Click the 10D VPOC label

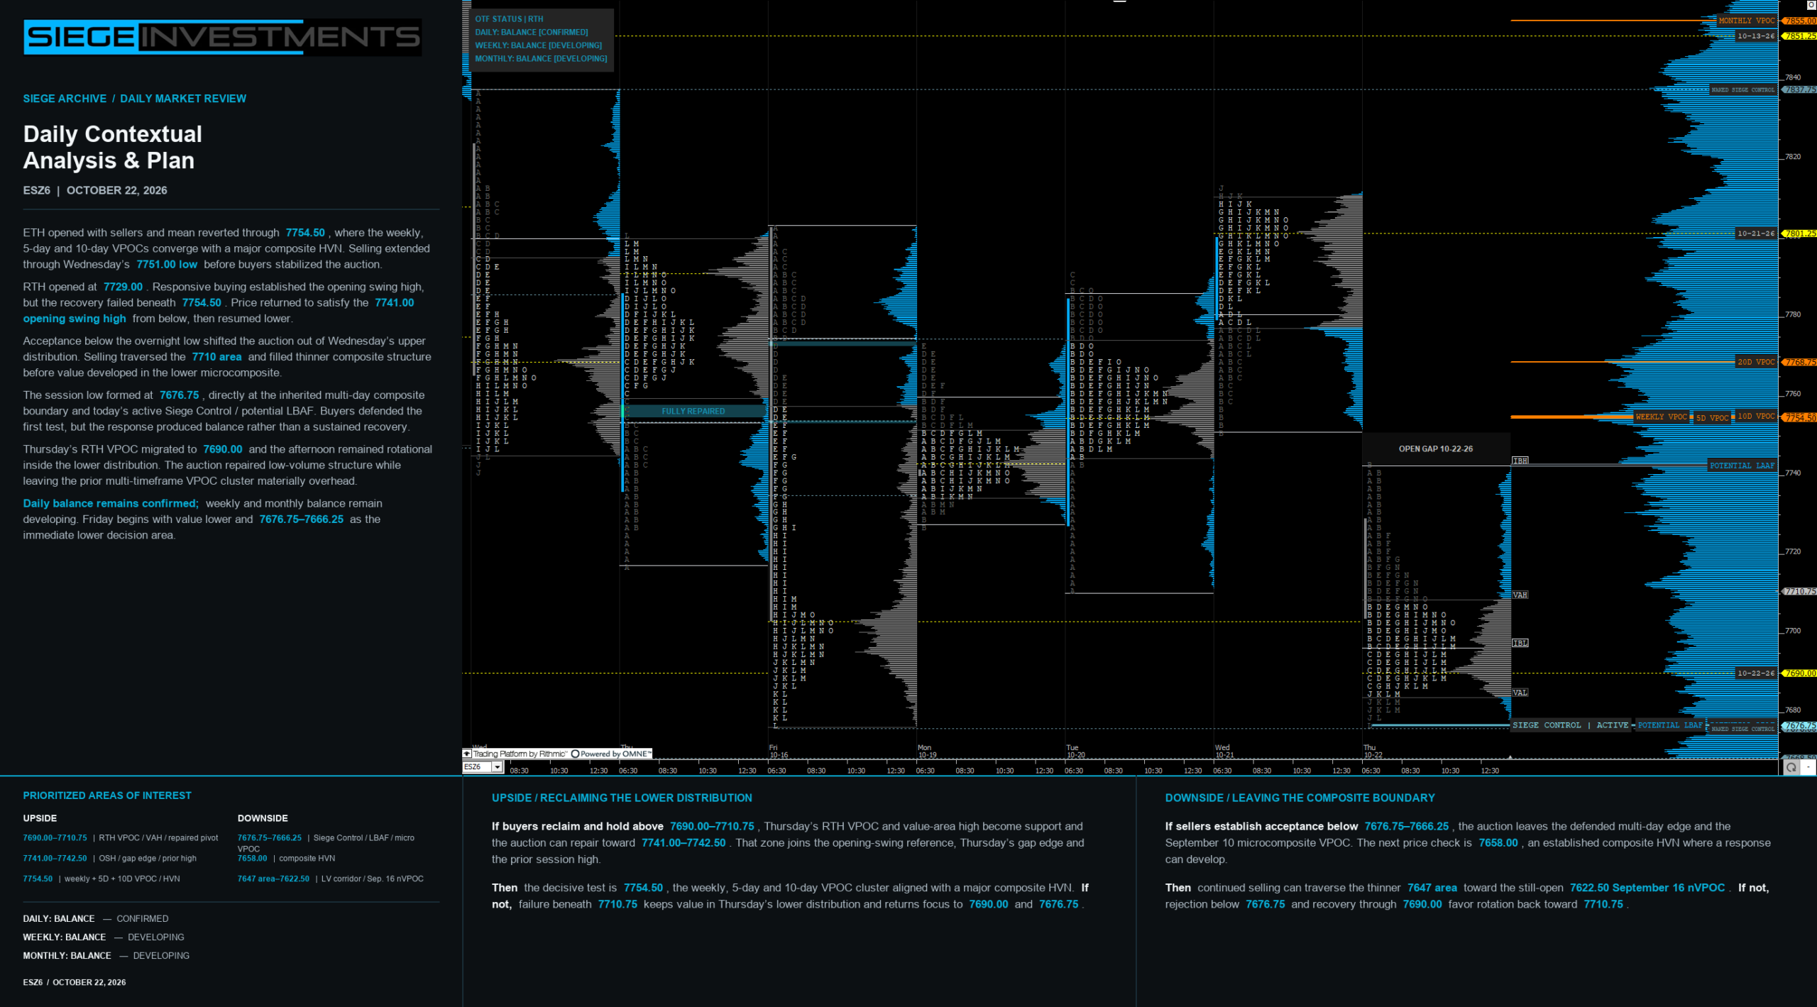coord(1756,417)
